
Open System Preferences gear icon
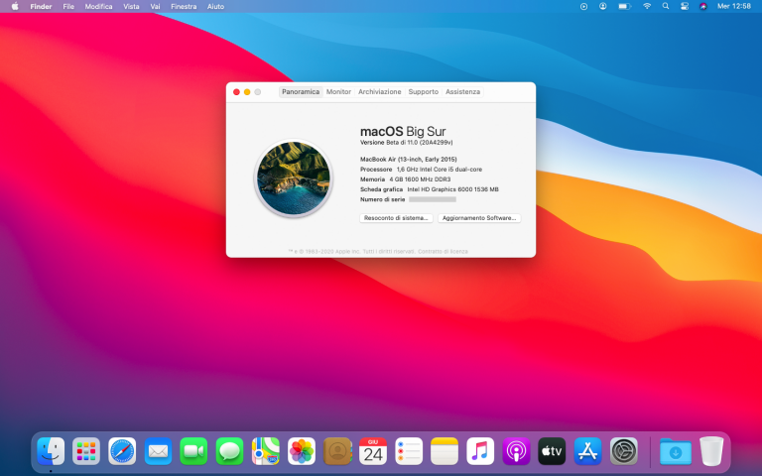click(623, 451)
